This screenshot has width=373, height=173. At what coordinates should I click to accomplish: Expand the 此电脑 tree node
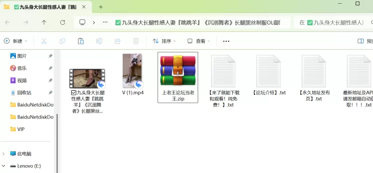click(4, 154)
